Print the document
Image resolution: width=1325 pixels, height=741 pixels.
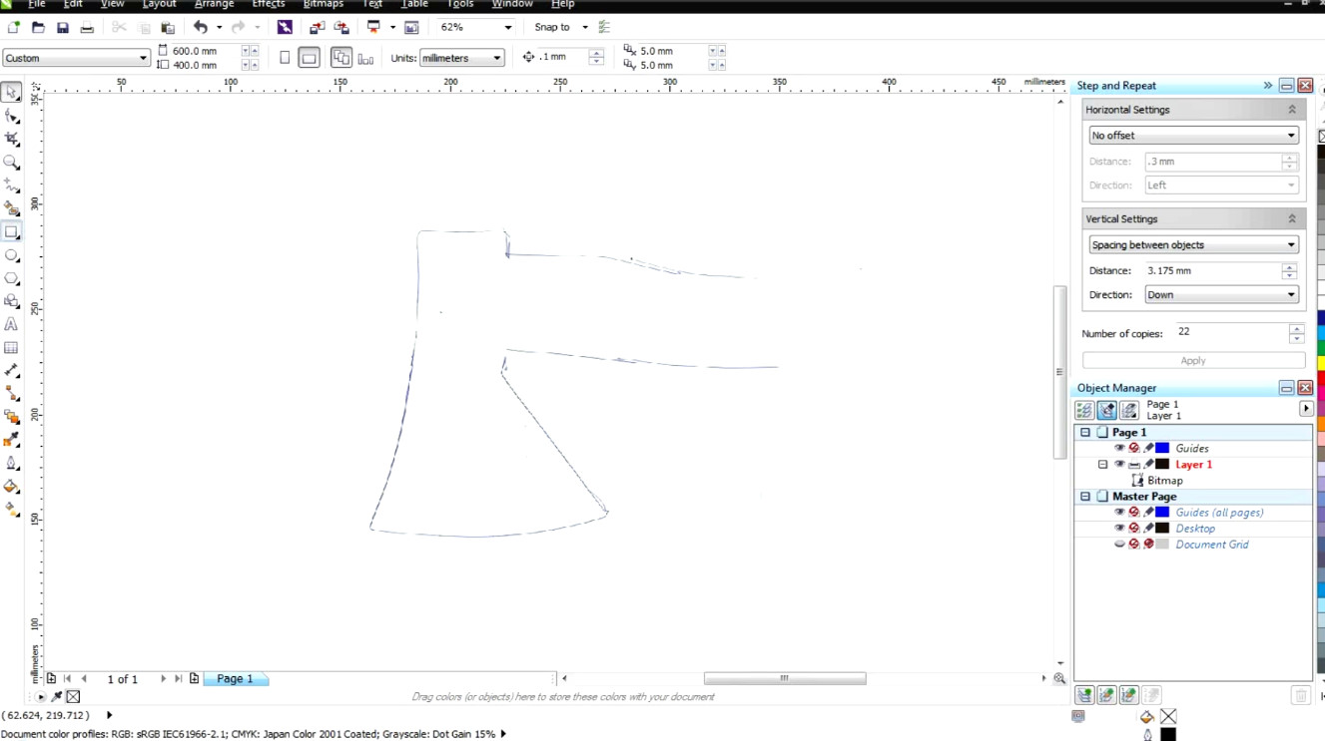click(87, 28)
